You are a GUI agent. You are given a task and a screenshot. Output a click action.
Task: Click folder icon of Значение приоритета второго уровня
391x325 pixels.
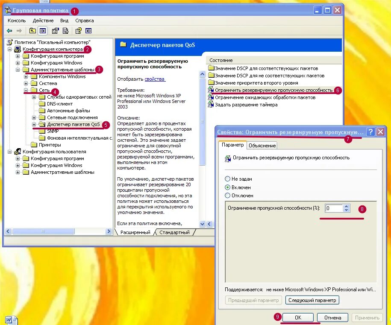point(211,82)
